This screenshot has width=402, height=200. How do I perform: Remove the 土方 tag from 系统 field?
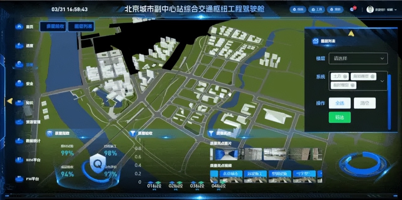coord(345,76)
